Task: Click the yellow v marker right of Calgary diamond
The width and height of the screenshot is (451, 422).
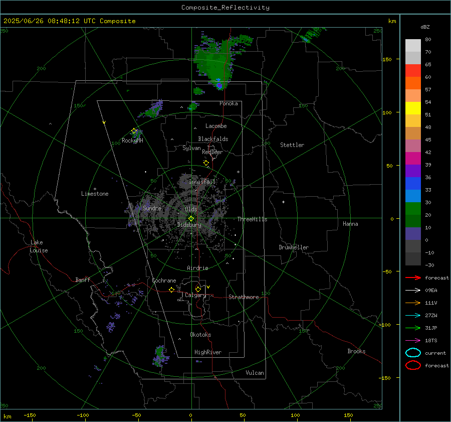Action: [208, 287]
